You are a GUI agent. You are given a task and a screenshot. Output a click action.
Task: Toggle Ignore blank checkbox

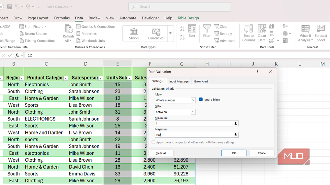pos(201,100)
